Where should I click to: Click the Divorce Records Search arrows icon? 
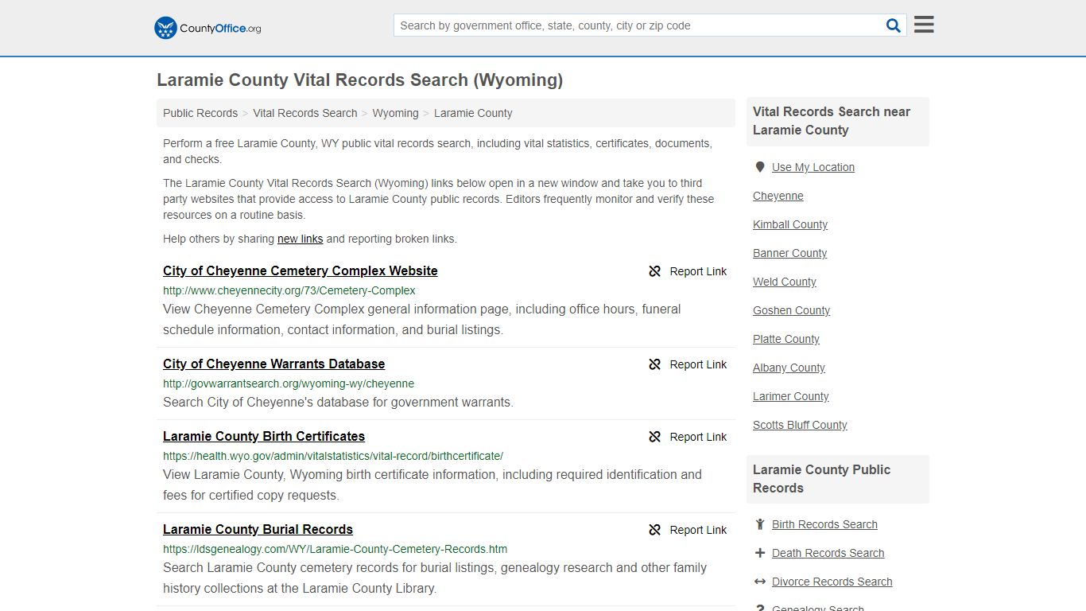pyautogui.click(x=760, y=582)
